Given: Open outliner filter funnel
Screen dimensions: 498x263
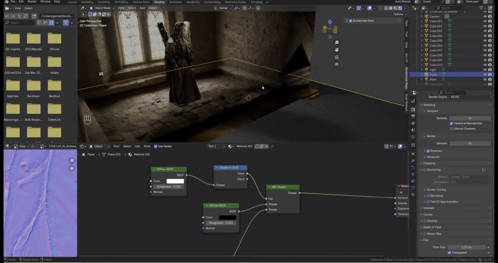Looking at the screenshot, I should coord(482,8).
